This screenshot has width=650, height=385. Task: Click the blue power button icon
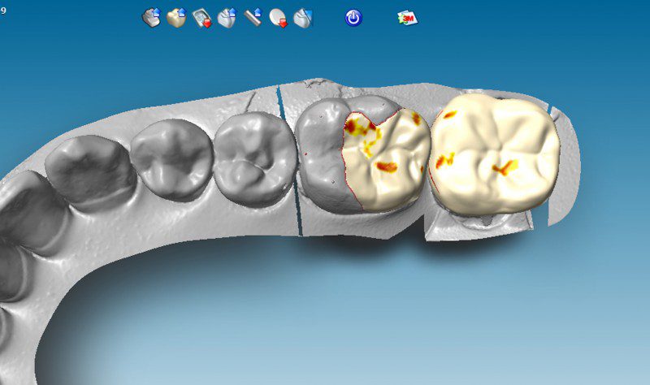pos(353,18)
